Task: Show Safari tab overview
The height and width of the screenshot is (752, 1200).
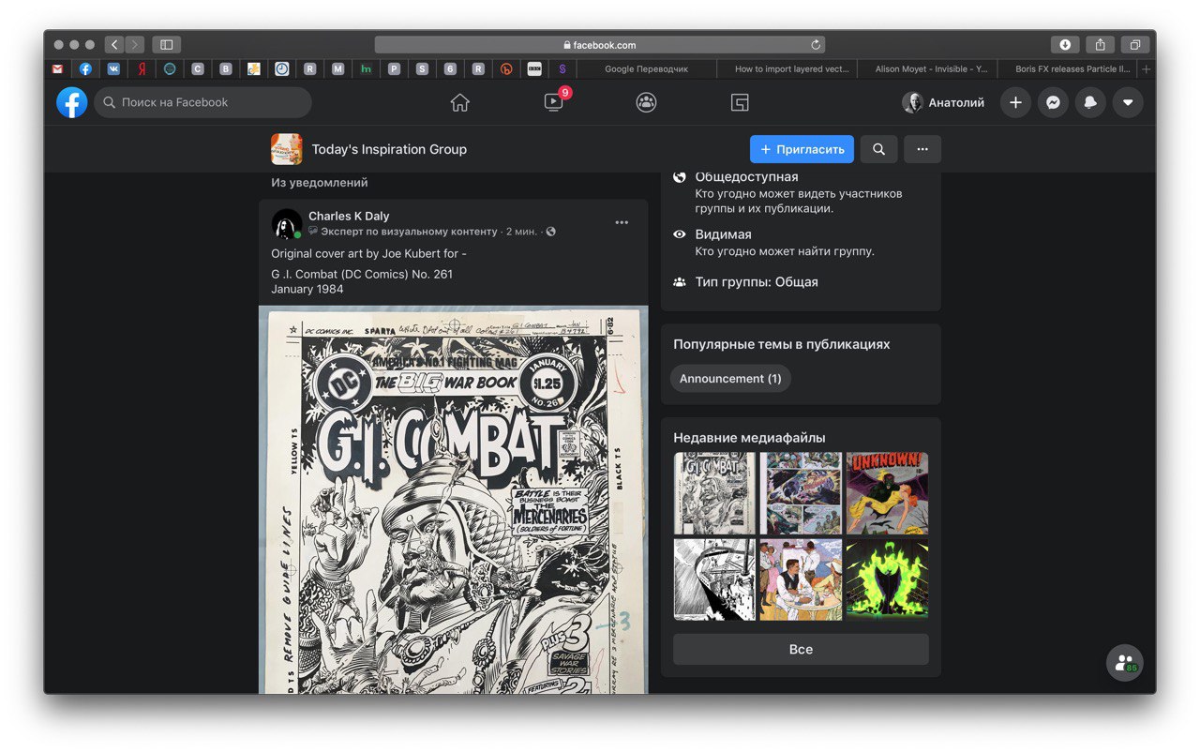Action: (x=1134, y=44)
